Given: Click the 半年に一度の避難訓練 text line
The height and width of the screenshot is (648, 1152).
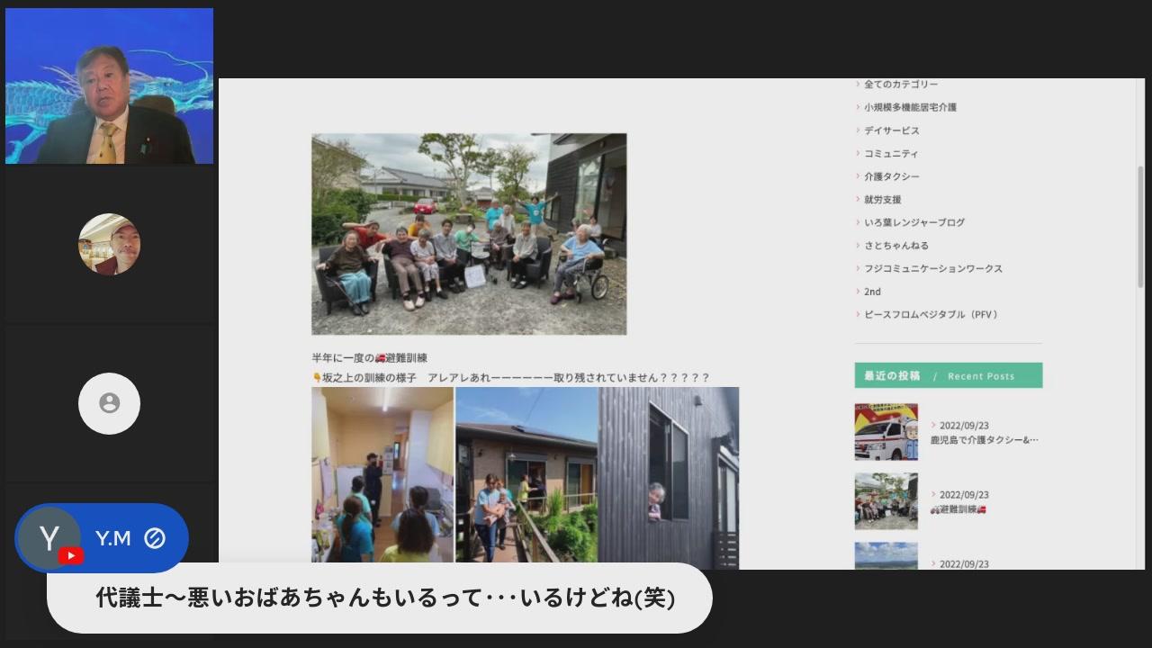Looking at the screenshot, I should 370,358.
